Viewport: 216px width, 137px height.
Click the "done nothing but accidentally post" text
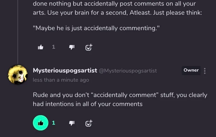[x=86, y=4]
